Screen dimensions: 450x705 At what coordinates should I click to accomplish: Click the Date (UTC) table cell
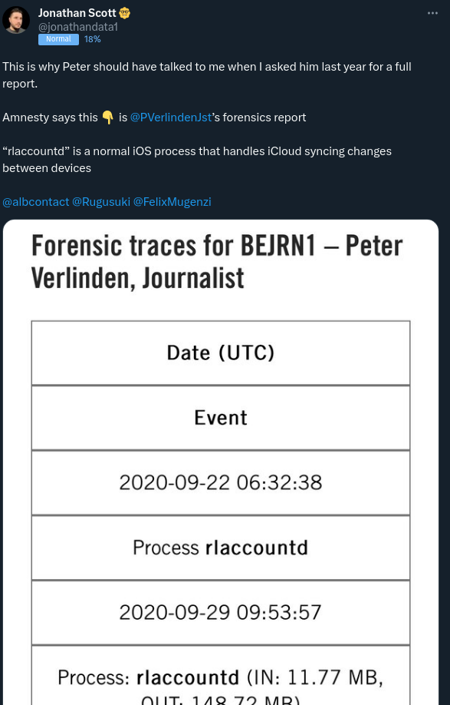pyautogui.click(x=221, y=353)
